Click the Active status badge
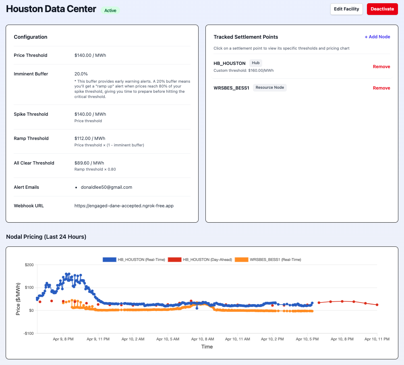 pos(110,11)
